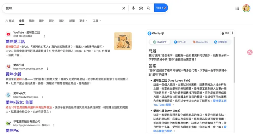
Task: Click the https://www.amyshop.com.tw URL text
Action: pyautogui.click(x=28, y=69)
